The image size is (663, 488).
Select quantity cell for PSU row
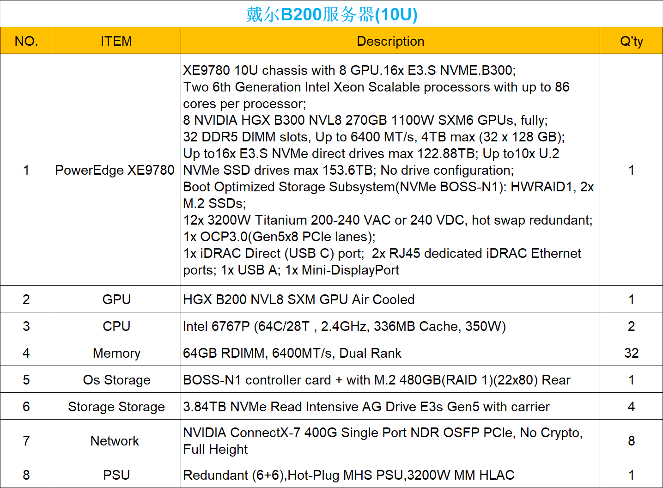pyautogui.click(x=632, y=475)
